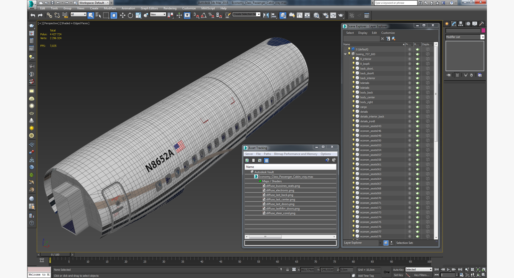This screenshot has height=278, width=514.
Task: Toggle renderable icon for econom_seats043
Action: [x=417, y=126]
